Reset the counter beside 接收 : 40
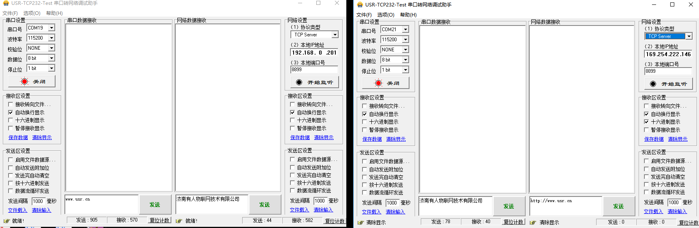 point(514,222)
